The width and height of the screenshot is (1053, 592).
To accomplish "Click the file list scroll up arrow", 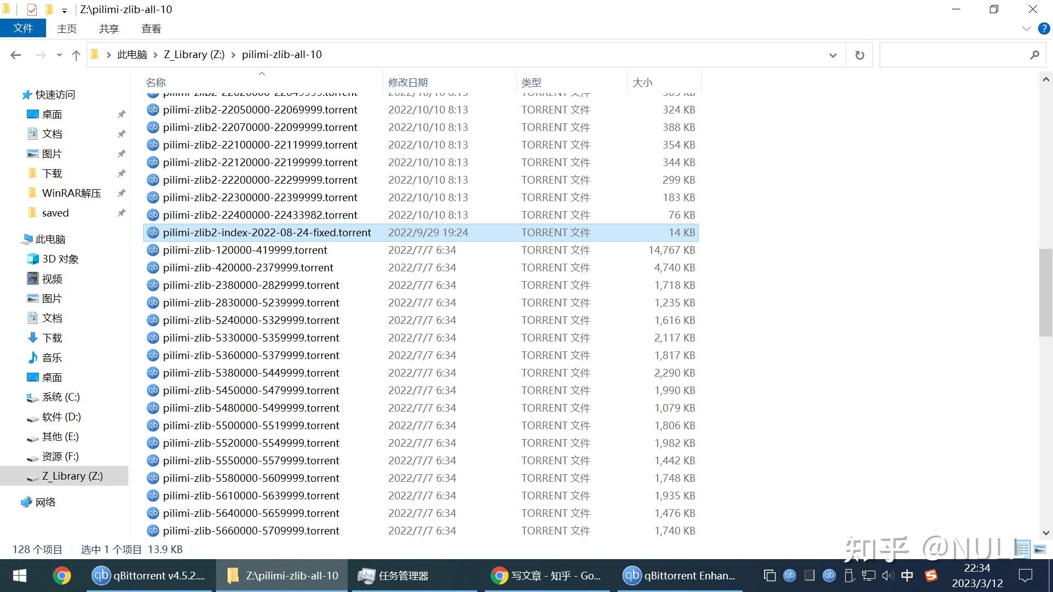I will pyautogui.click(x=1045, y=79).
